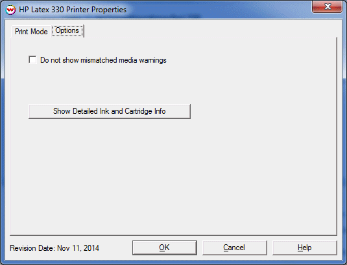Return to Print Mode settings tab
The width and height of the screenshot is (347, 265).
31,32
